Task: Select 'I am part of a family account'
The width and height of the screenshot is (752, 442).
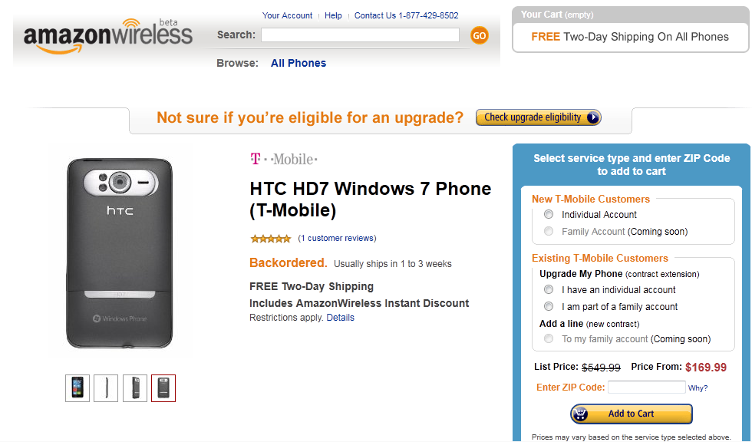Action: tap(549, 307)
